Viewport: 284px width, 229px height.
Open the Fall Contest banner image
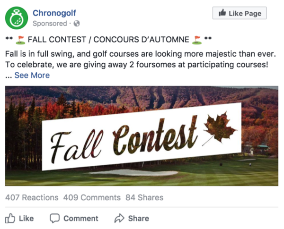[142, 136]
